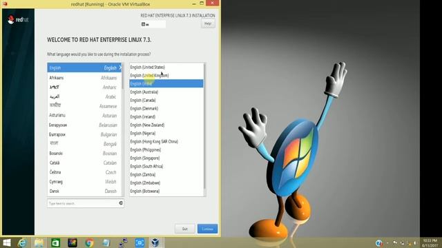Close the redhat VirtualBox window
This screenshot has height=248, width=442.
point(213,3)
